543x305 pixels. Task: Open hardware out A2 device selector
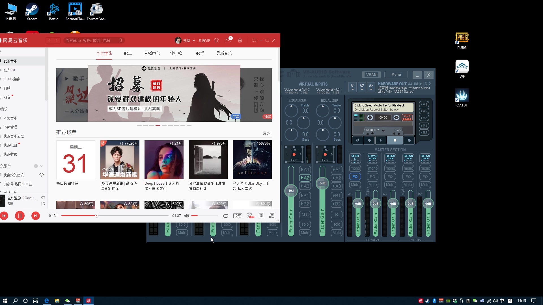(362, 87)
